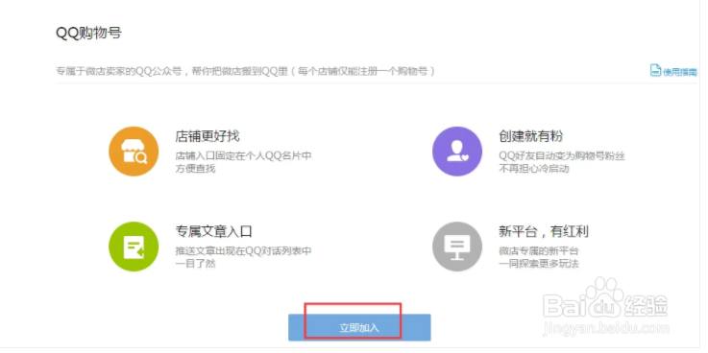Click the text 推送文章出现在QQ对话列表中
708x353 pixels.
(243, 251)
